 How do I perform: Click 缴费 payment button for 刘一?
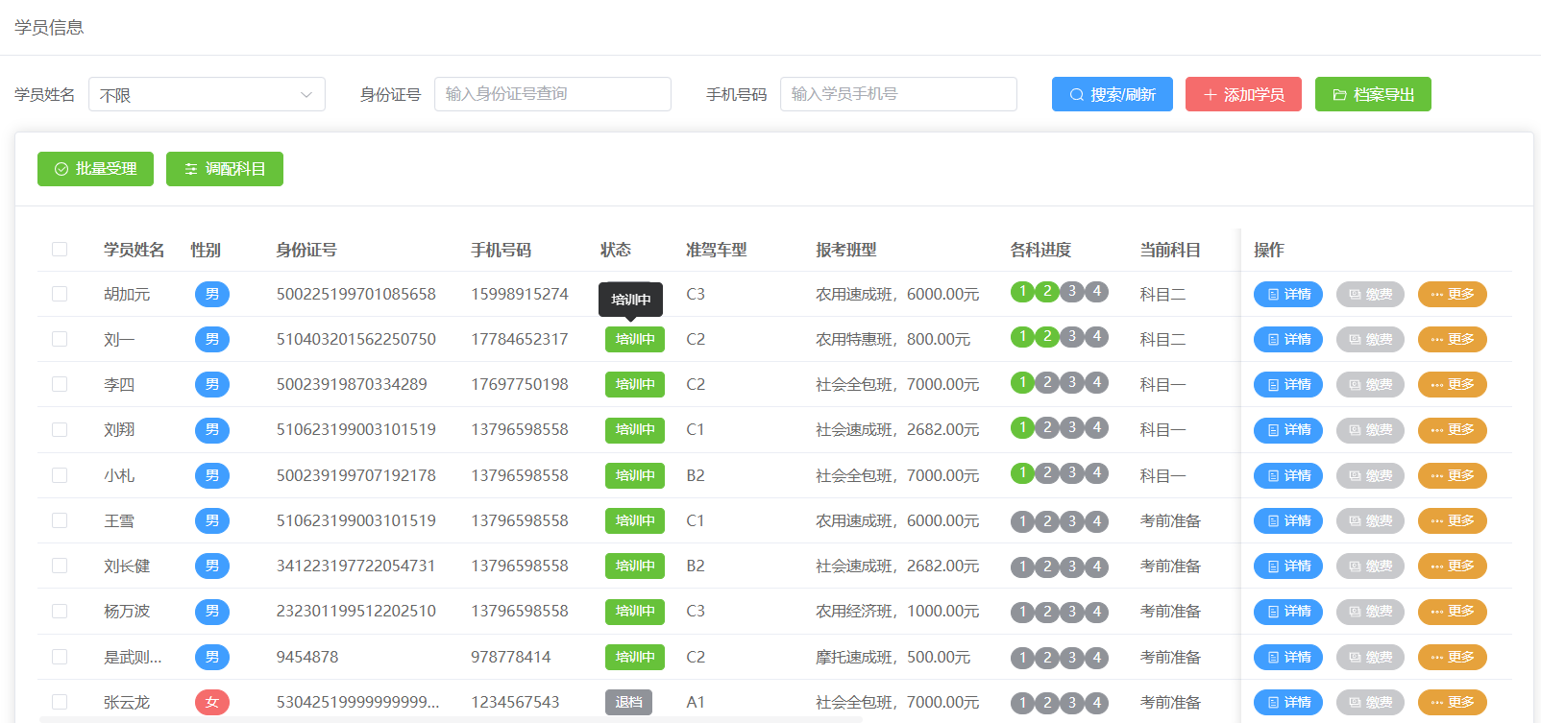[x=1371, y=339]
